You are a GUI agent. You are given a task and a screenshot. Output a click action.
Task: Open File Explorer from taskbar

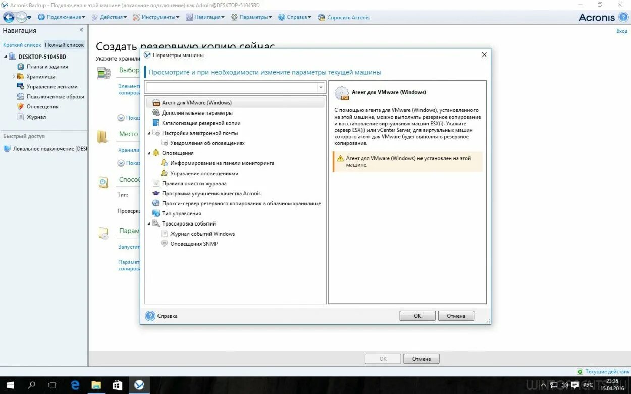pos(96,385)
